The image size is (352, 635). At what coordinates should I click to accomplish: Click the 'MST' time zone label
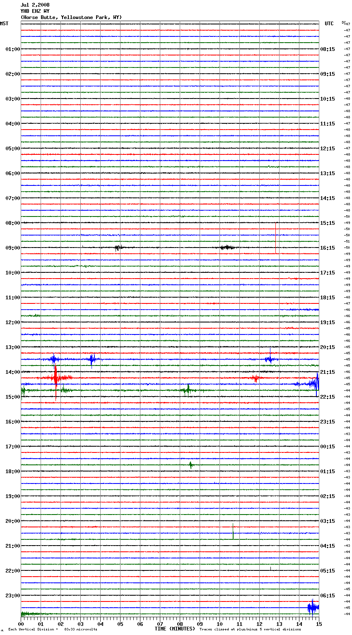pyautogui.click(x=4, y=24)
